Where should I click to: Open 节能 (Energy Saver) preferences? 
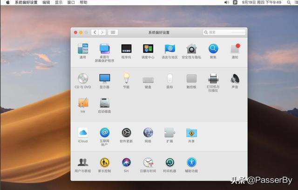point(126,81)
